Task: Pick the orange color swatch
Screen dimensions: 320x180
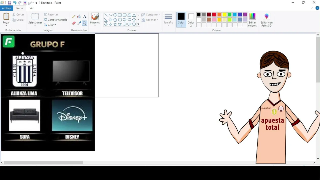Action: point(219,14)
